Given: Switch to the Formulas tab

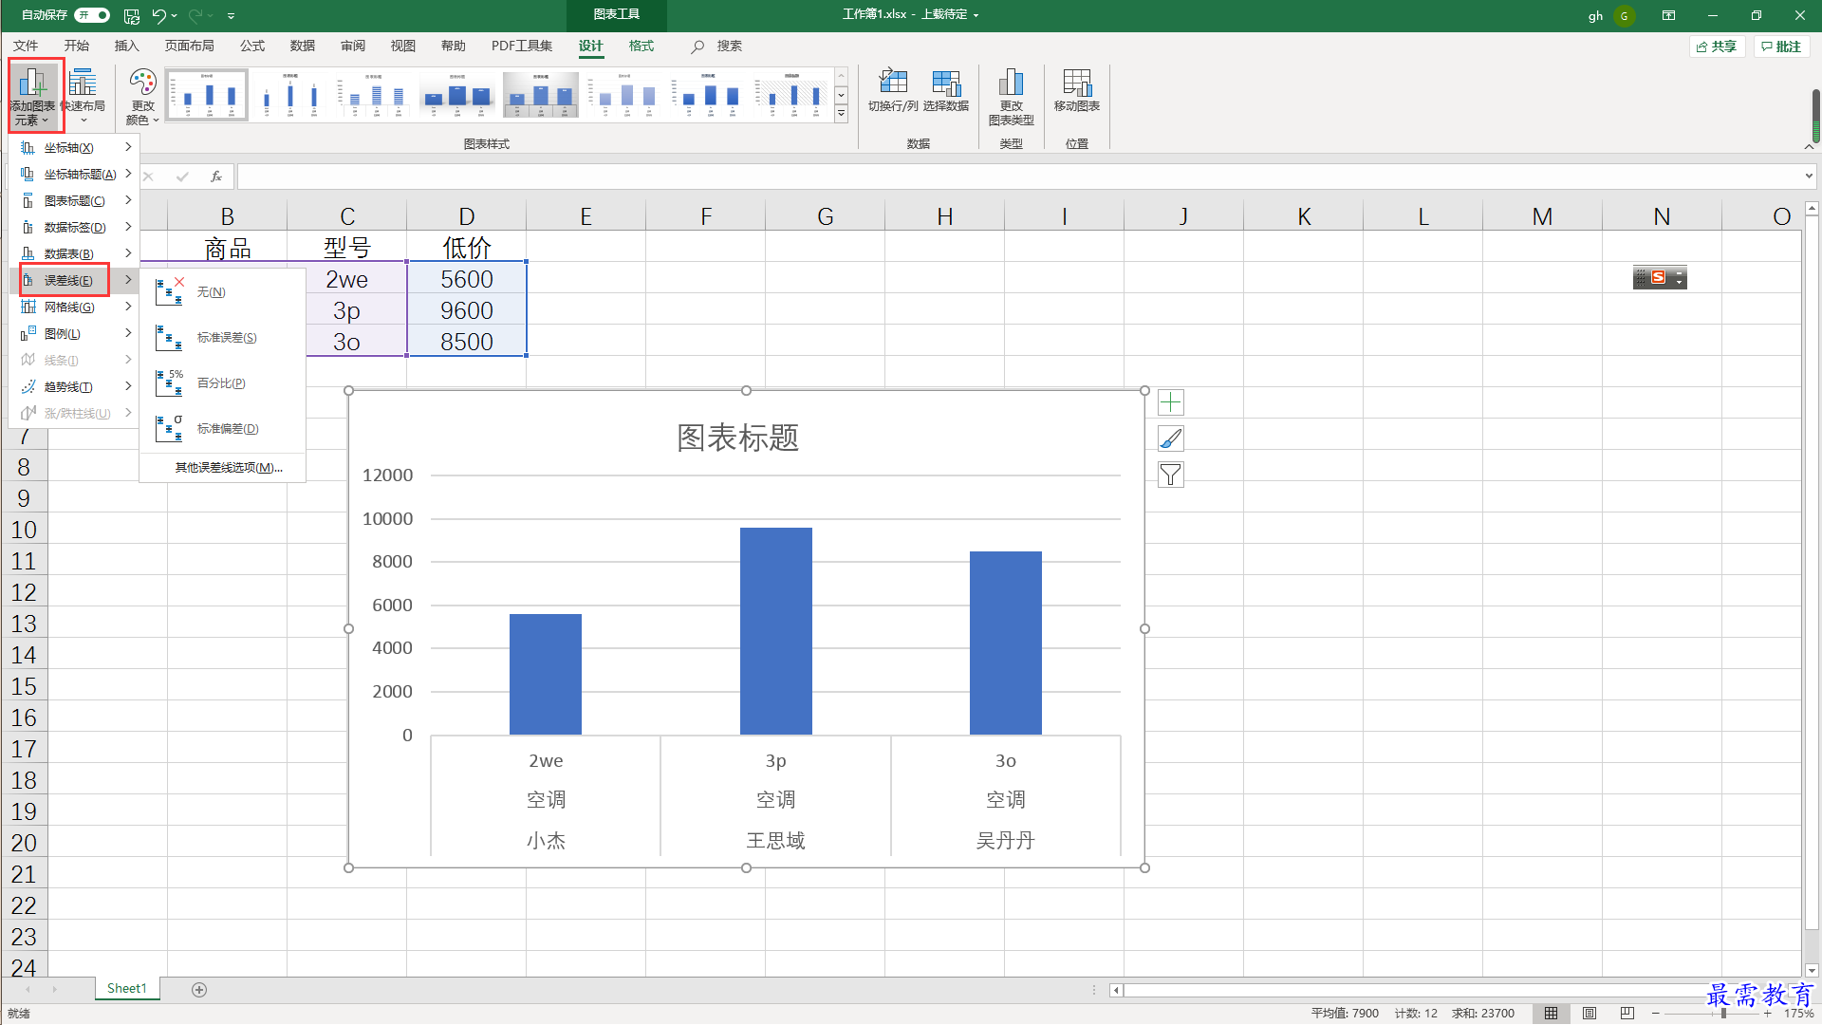Looking at the screenshot, I should [x=251, y=47].
